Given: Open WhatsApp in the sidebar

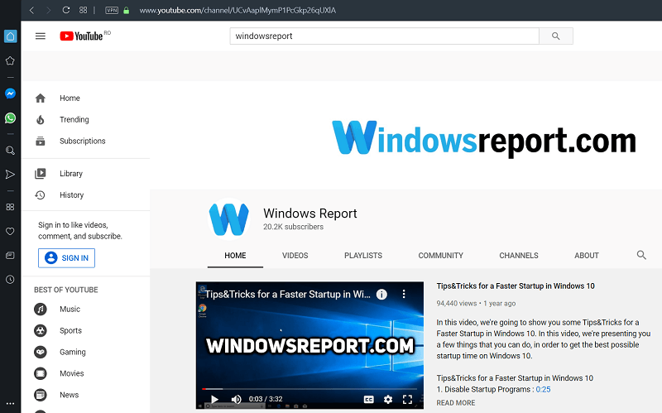Looking at the screenshot, I should (x=10, y=118).
